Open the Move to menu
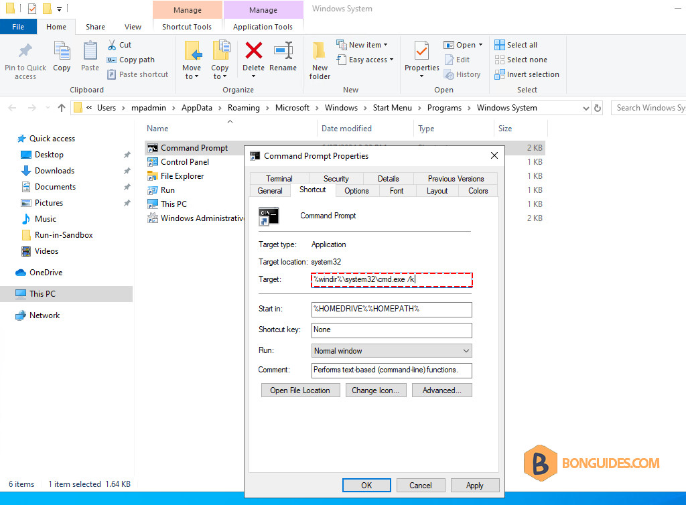Viewport: 686px width, 505px height. pos(192,60)
